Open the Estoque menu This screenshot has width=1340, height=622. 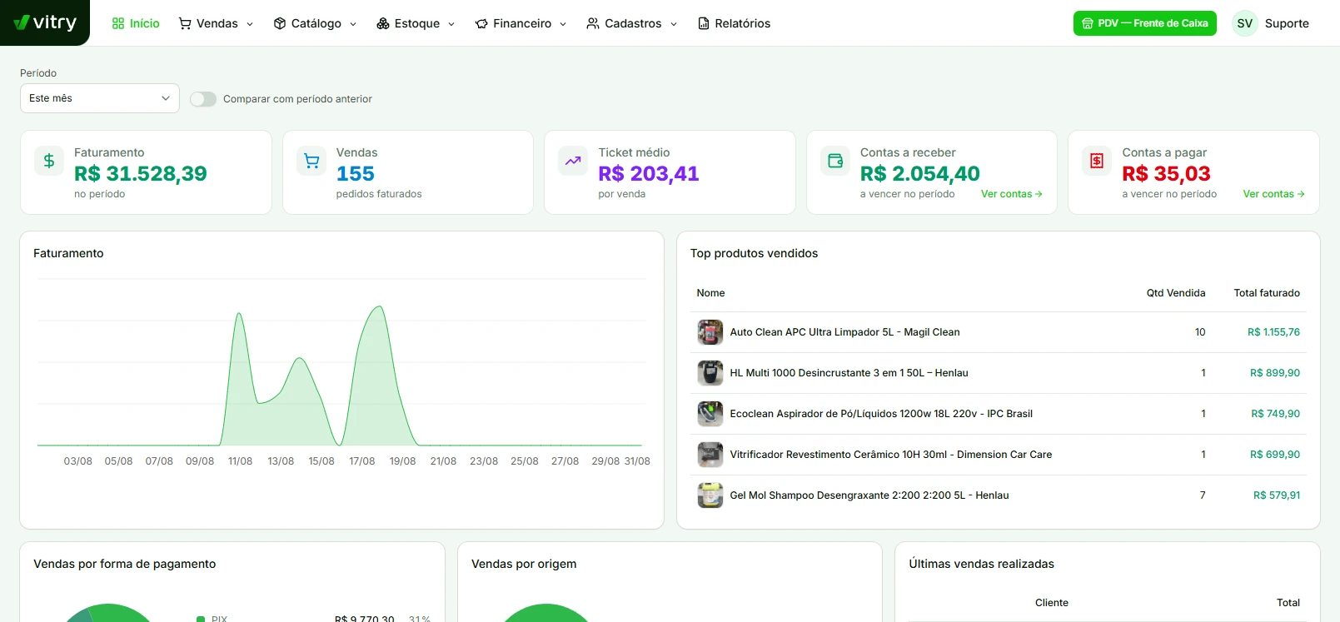pyautogui.click(x=416, y=23)
